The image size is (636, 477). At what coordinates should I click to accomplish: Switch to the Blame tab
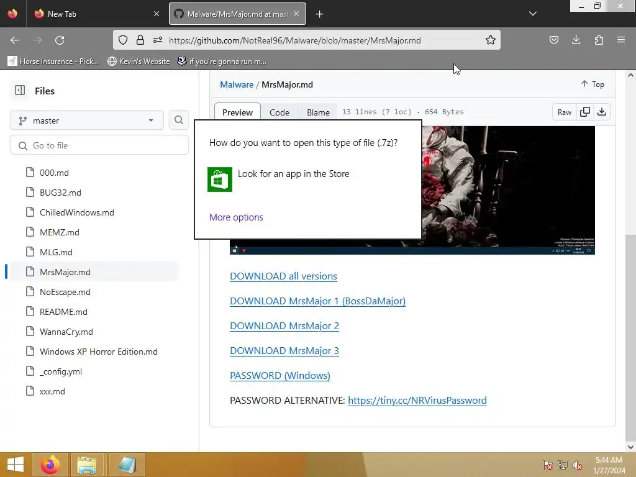(318, 112)
